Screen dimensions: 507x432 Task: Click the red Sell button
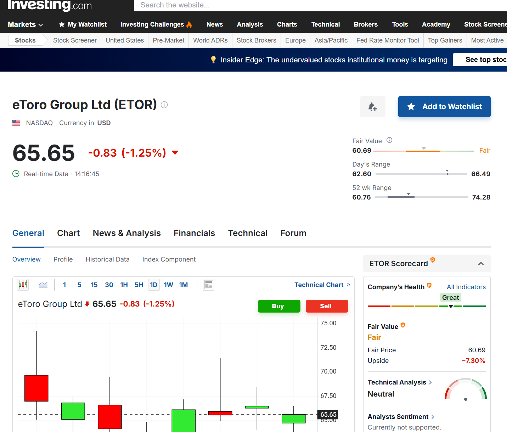coord(327,306)
